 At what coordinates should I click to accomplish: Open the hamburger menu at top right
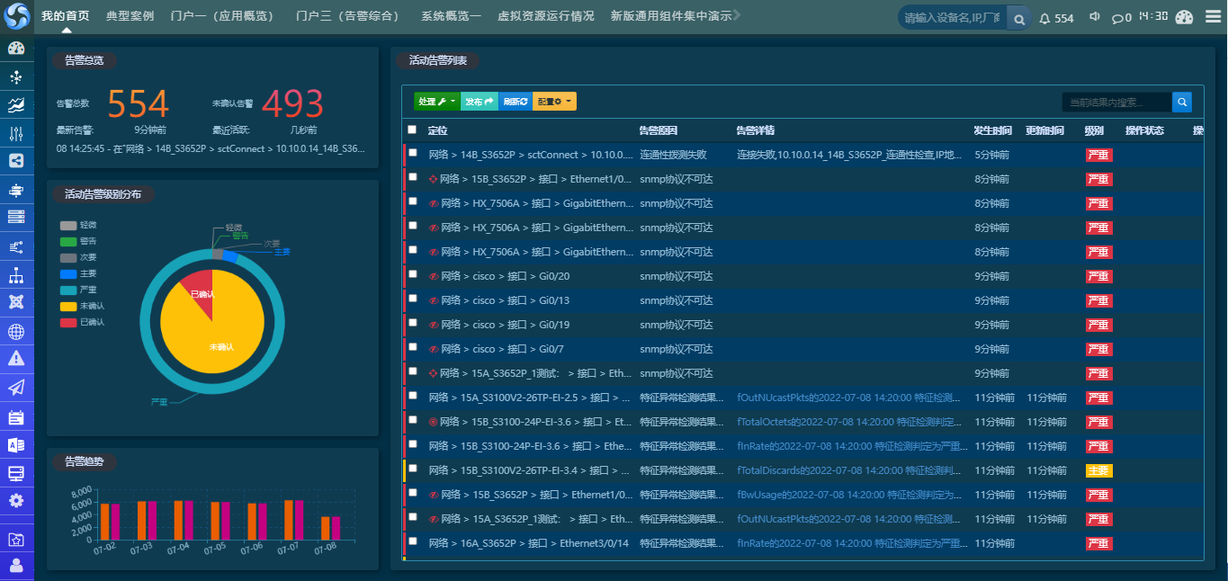coord(1213,17)
